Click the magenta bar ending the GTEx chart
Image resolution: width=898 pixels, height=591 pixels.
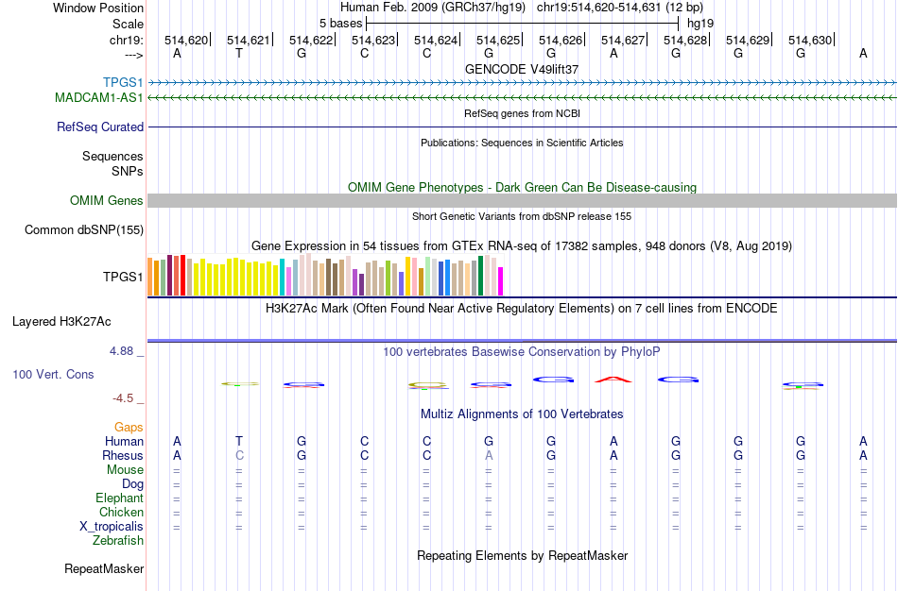click(x=500, y=281)
